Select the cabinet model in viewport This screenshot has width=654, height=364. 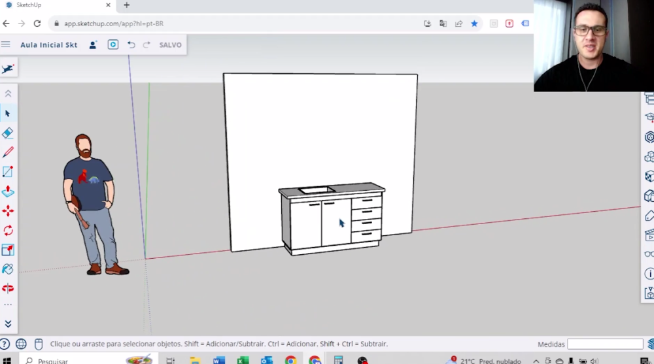point(332,218)
